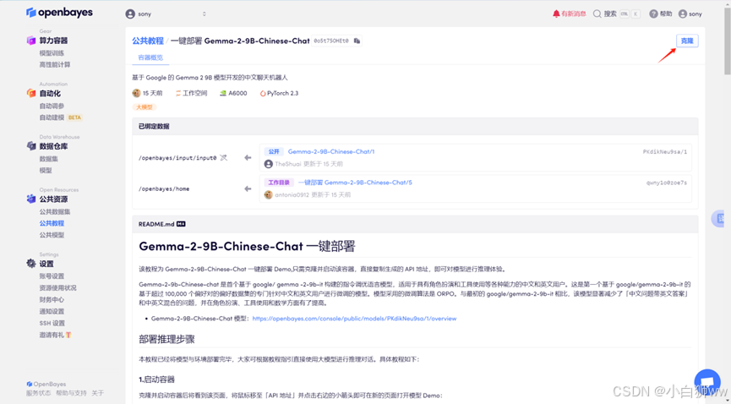Select 公共教程 in the sidebar

coord(52,223)
